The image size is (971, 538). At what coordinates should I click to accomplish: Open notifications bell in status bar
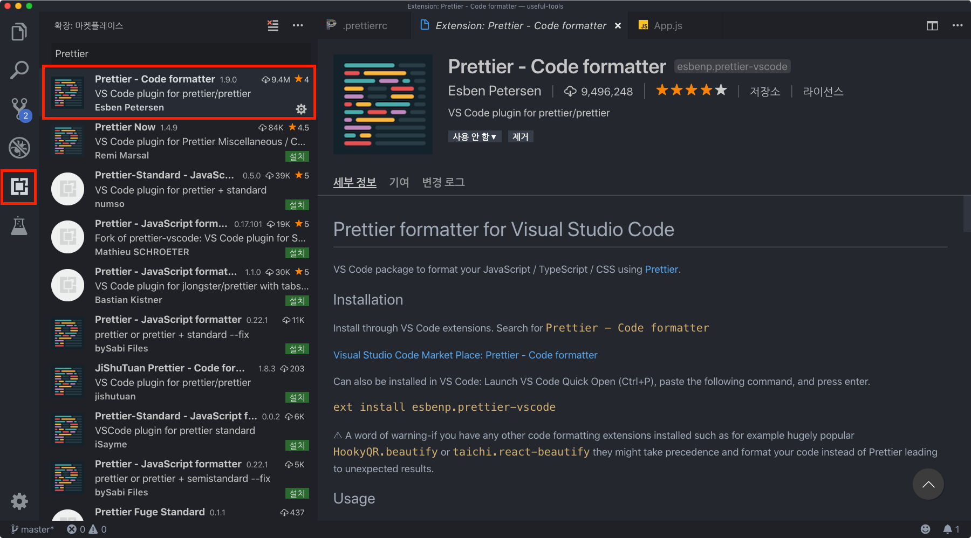click(951, 529)
